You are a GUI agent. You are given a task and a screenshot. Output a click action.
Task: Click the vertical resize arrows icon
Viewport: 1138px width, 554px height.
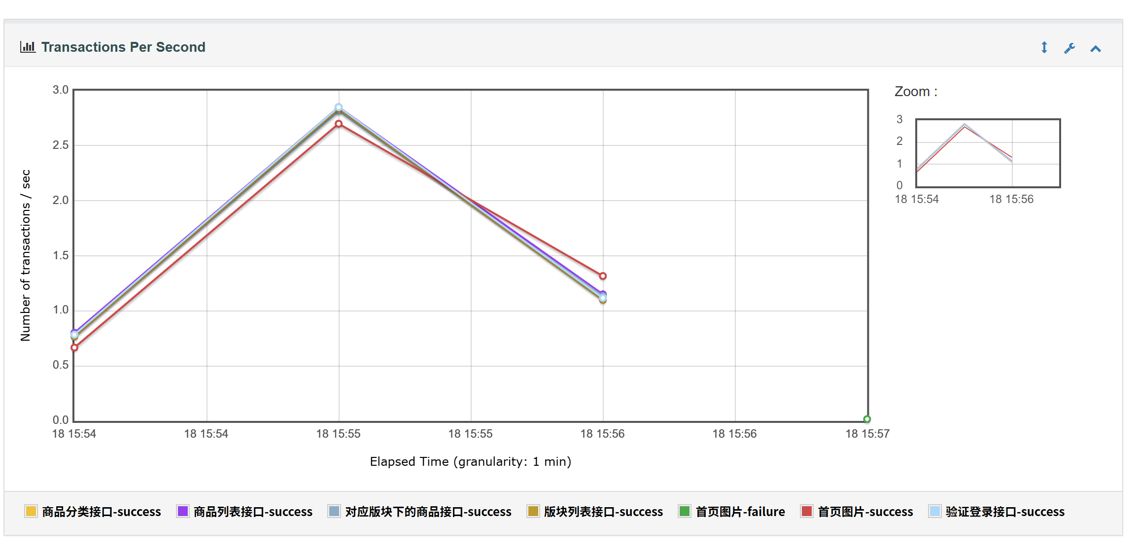[1044, 47]
